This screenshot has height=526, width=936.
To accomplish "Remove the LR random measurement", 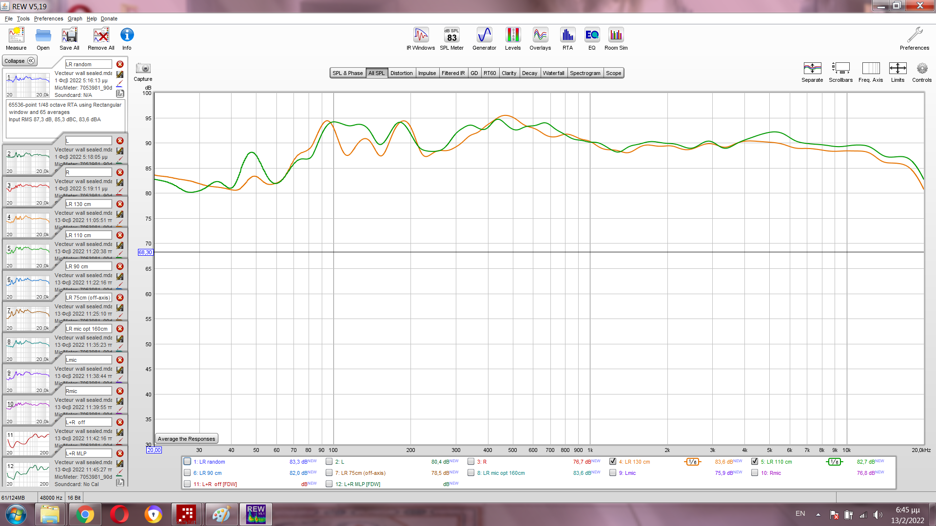I will point(120,64).
